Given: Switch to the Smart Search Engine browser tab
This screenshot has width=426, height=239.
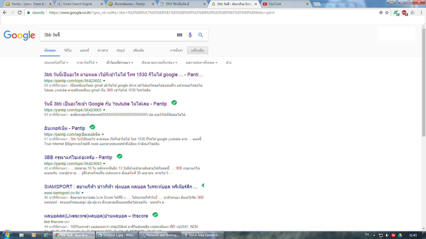Looking at the screenshot, I should [80, 4].
